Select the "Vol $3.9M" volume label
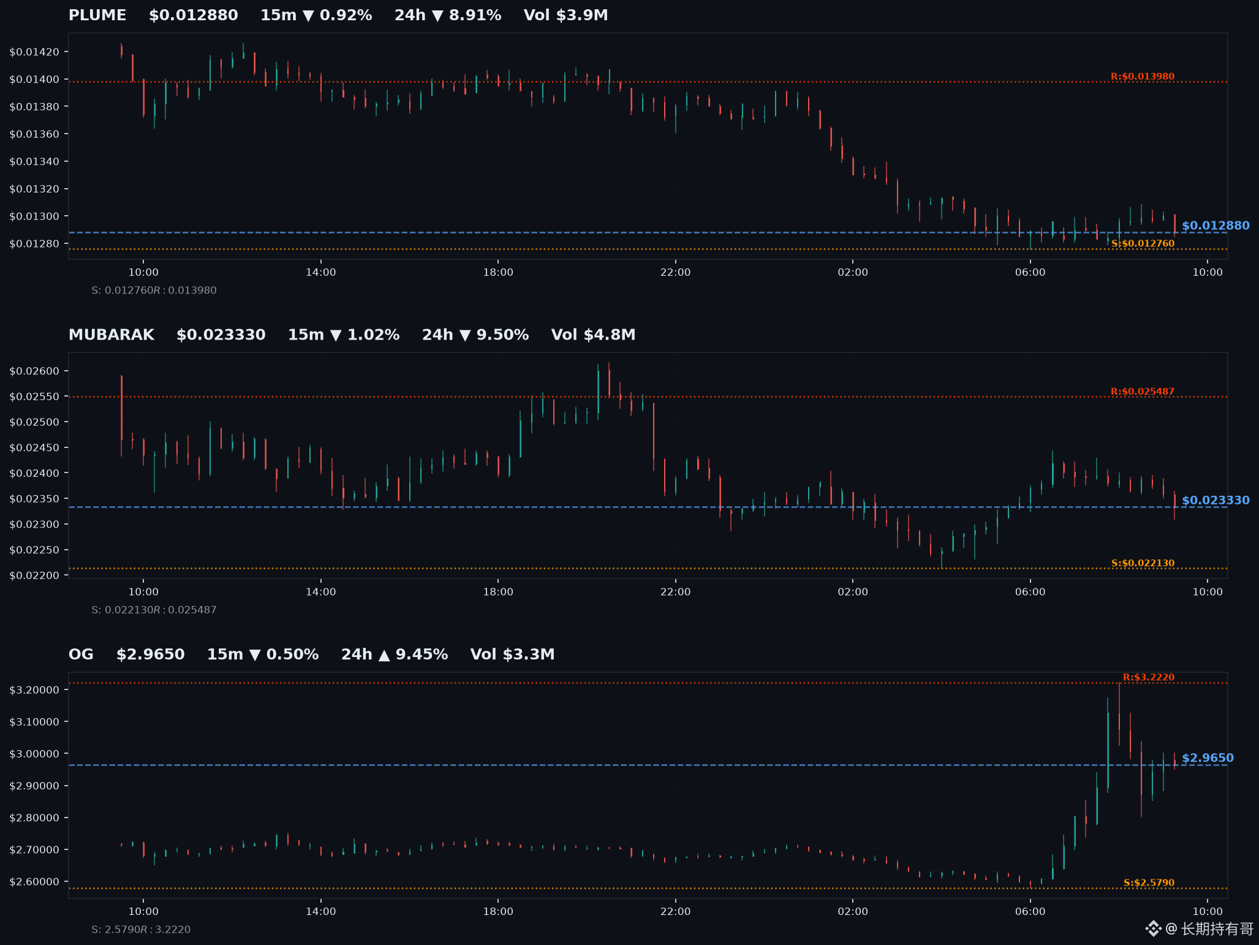 566,15
